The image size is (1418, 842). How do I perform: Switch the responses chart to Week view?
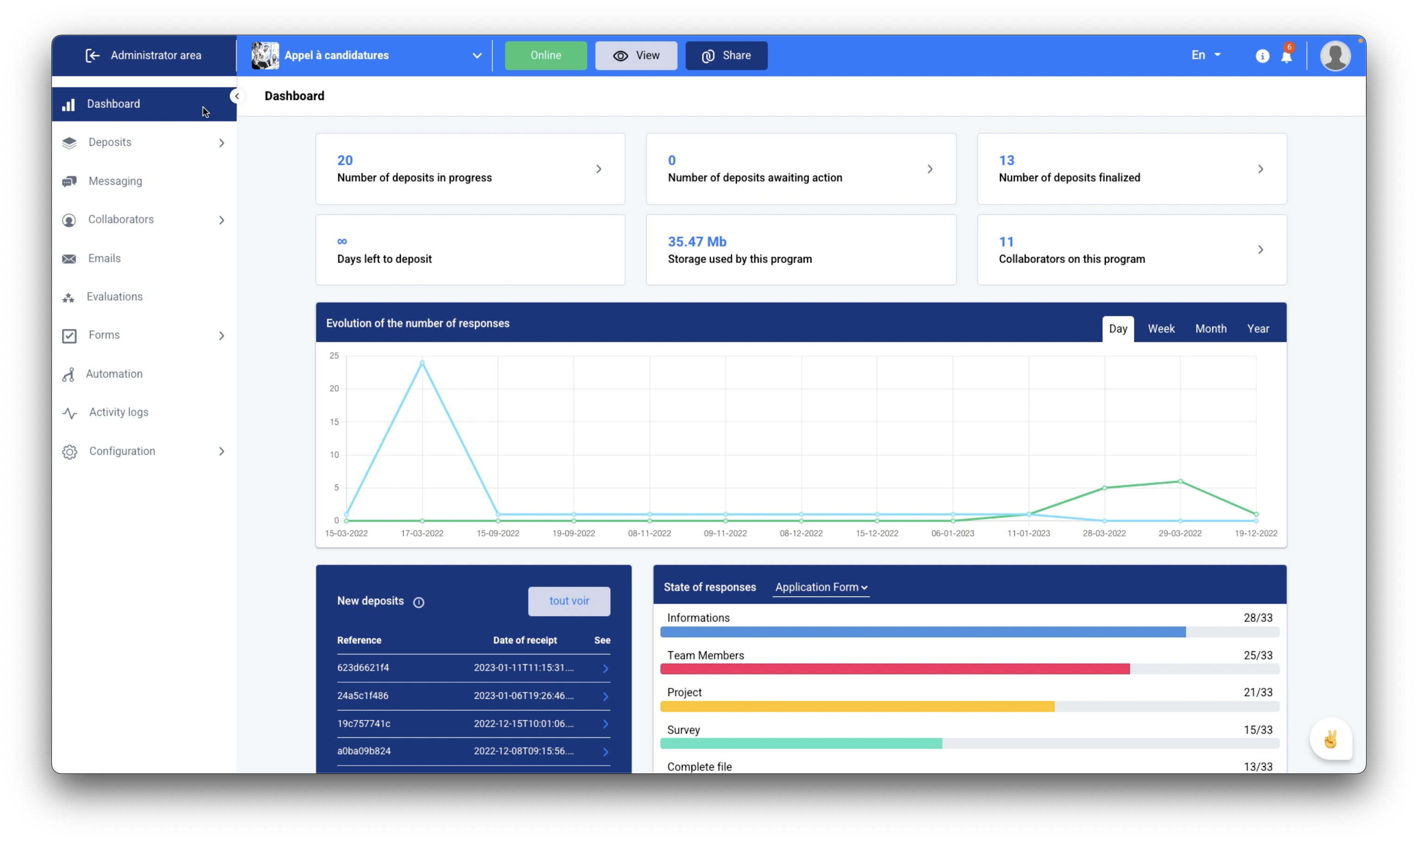coord(1160,328)
